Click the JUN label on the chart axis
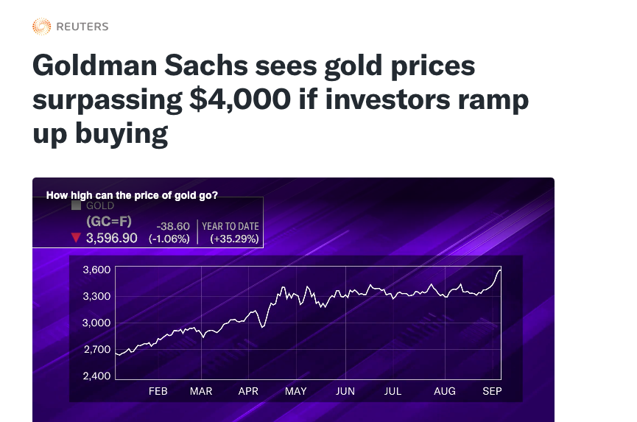 [345, 391]
